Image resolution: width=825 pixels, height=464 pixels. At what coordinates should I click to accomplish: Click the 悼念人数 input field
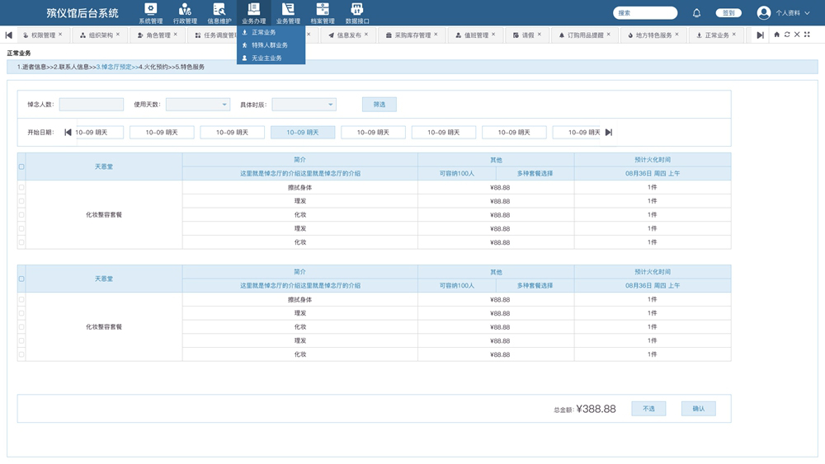click(x=92, y=105)
